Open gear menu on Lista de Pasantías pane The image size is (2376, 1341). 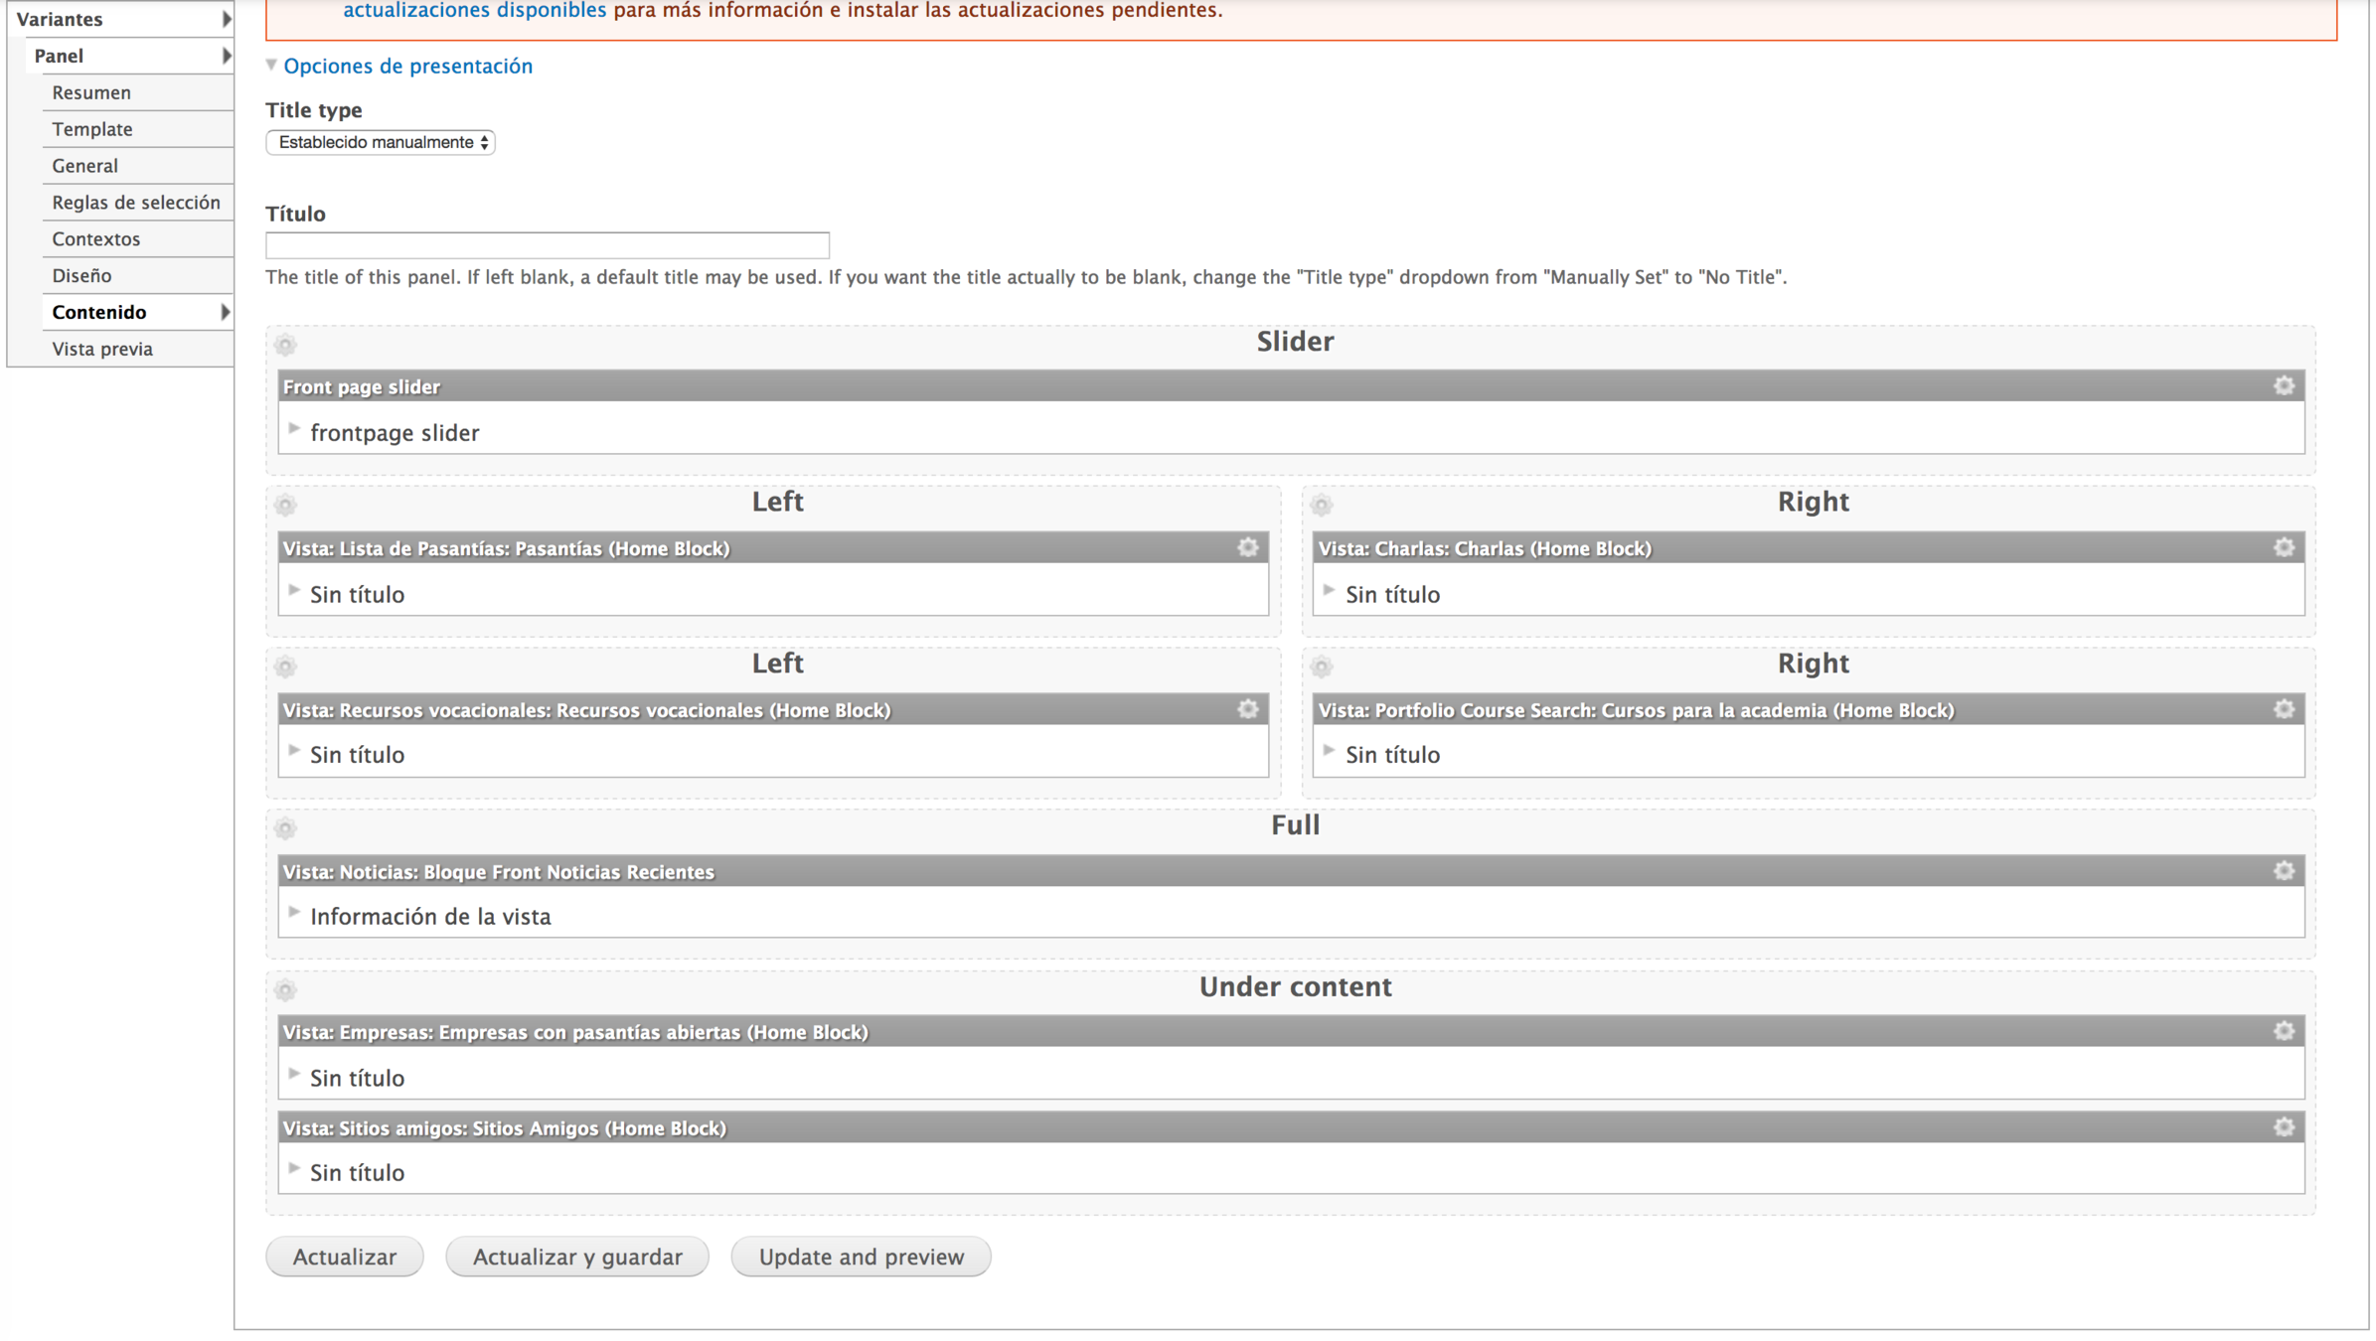click(x=1248, y=547)
